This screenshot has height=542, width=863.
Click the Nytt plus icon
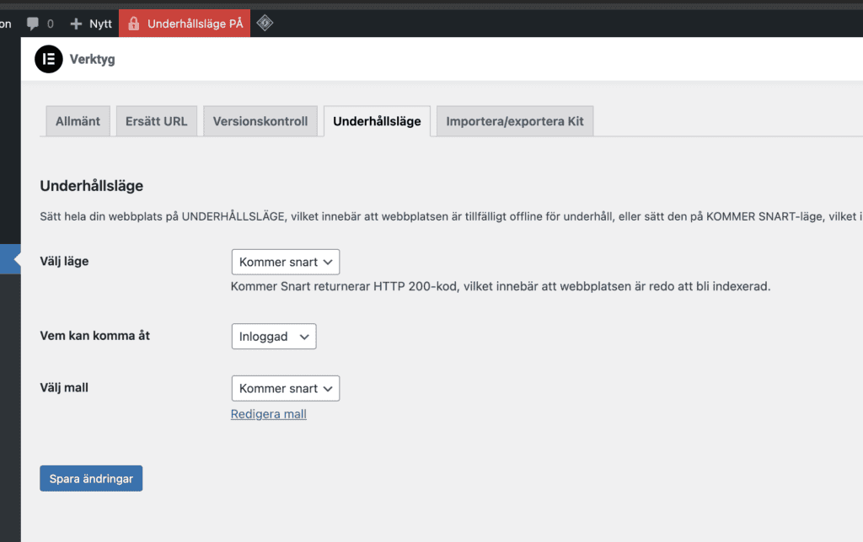(x=76, y=24)
